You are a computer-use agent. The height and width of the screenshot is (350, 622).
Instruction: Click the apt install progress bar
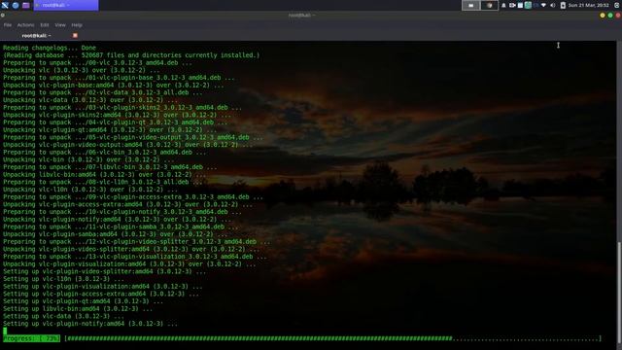click(333, 338)
